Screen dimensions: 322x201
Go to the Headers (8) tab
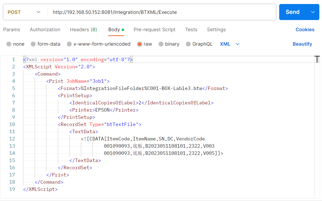tap(83, 30)
